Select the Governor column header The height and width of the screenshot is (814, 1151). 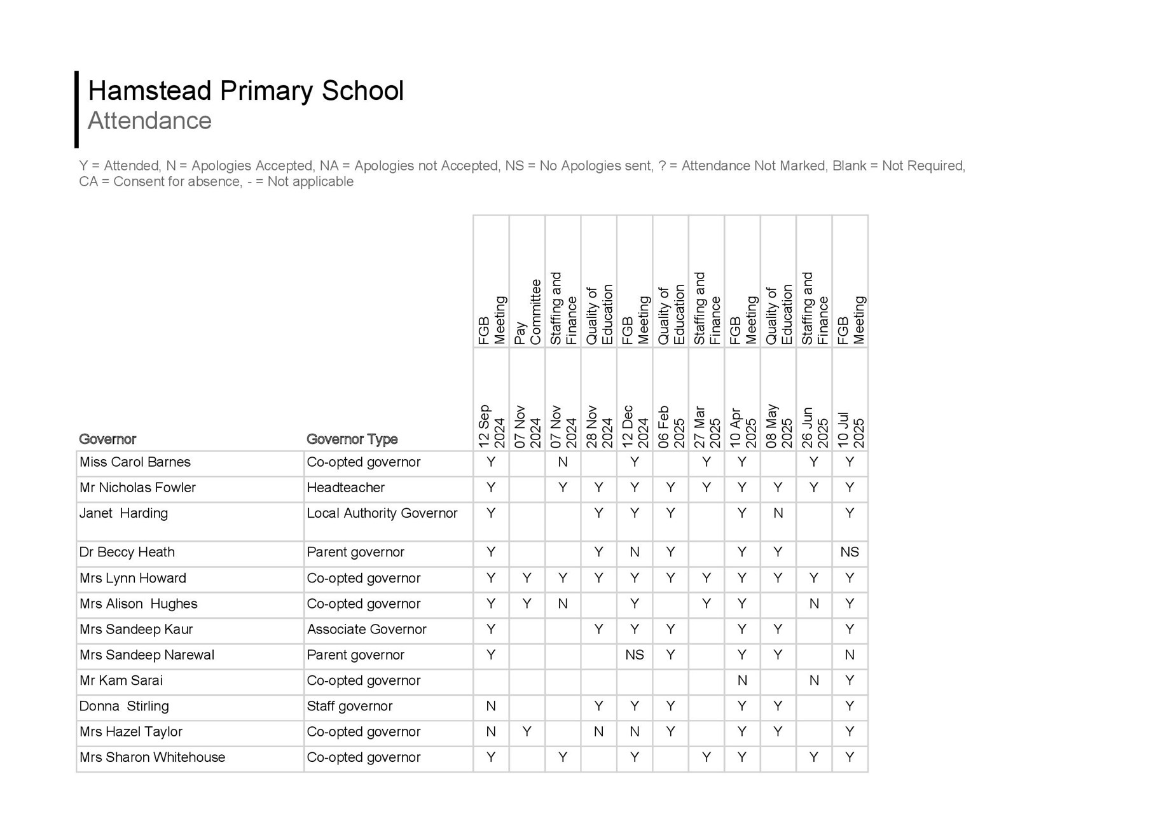107,439
